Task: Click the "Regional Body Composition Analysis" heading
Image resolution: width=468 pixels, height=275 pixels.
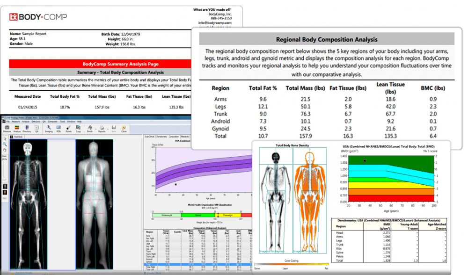Action: point(327,39)
